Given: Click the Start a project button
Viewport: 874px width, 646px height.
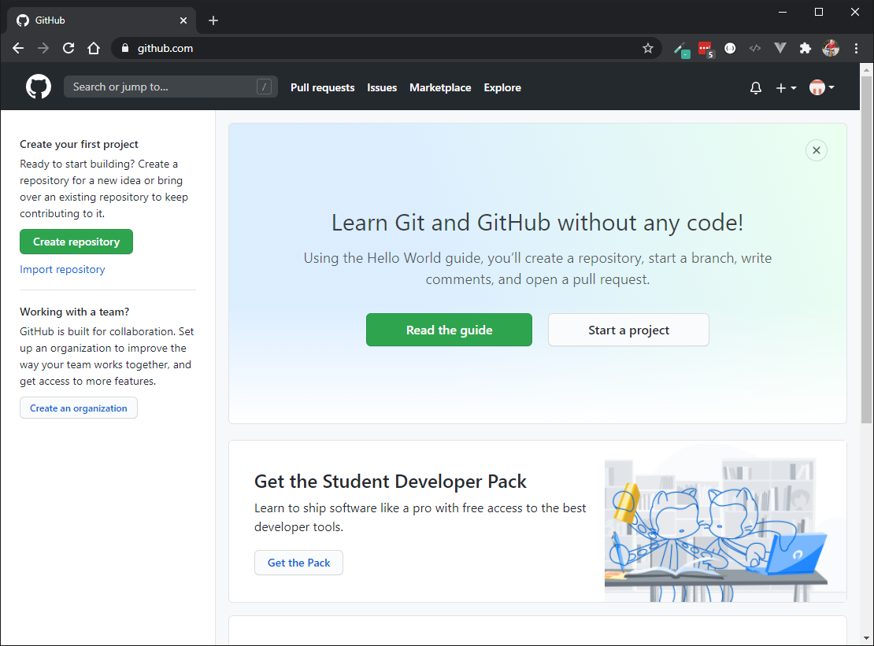Looking at the screenshot, I should click(628, 330).
